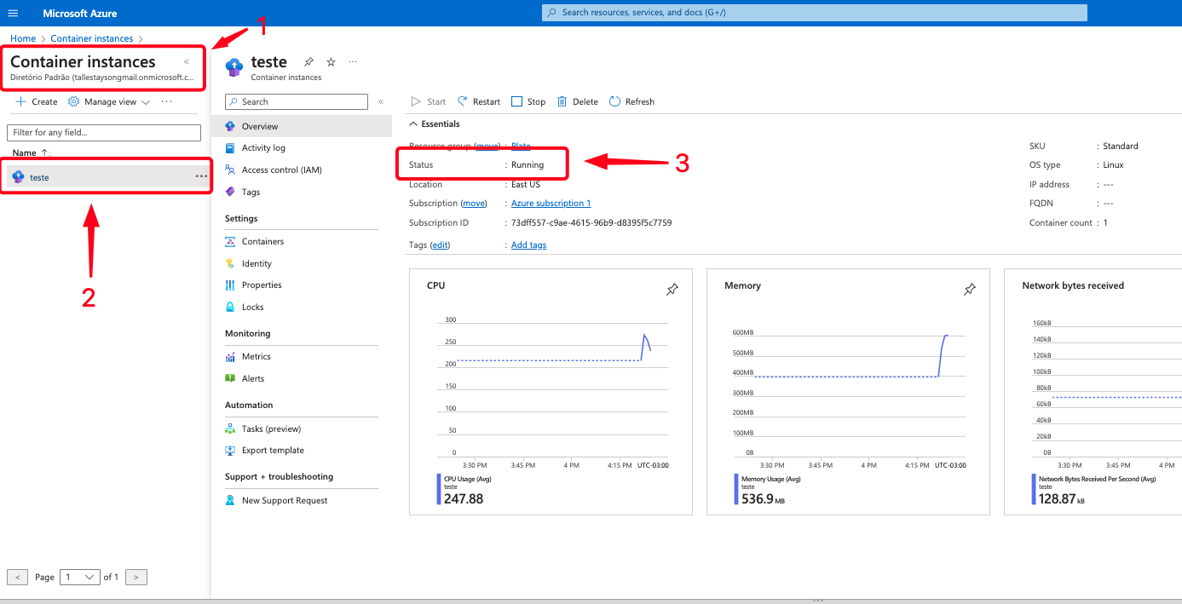Pin the CPU chart to dashboard

tap(672, 290)
